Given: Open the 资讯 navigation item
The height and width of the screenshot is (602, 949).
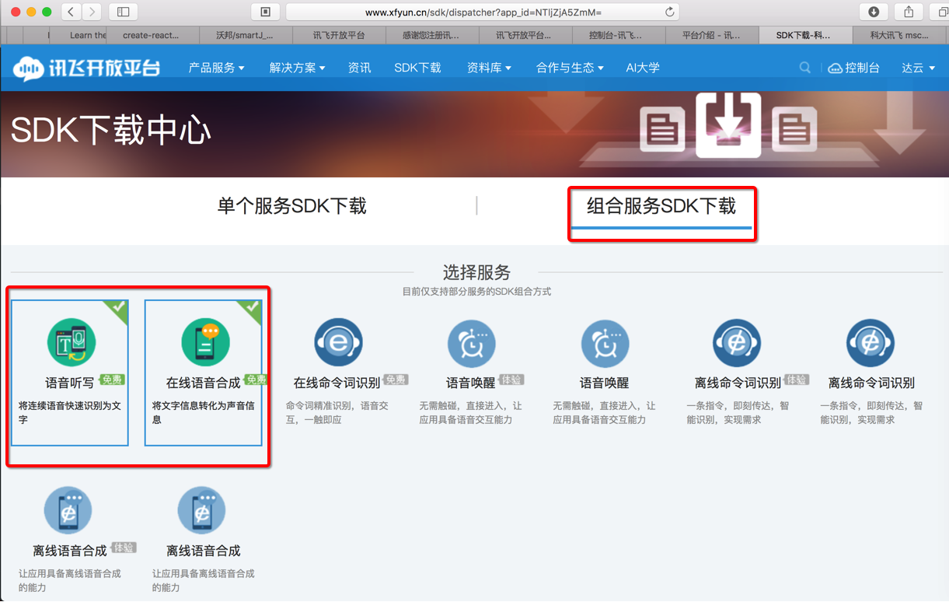Looking at the screenshot, I should click(x=359, y=68).
